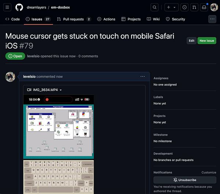Image resolution: width=220 pixels, height=194 pixels.
Task: Click 'No branches or pull requests' text
Action: tap(173, 160)
